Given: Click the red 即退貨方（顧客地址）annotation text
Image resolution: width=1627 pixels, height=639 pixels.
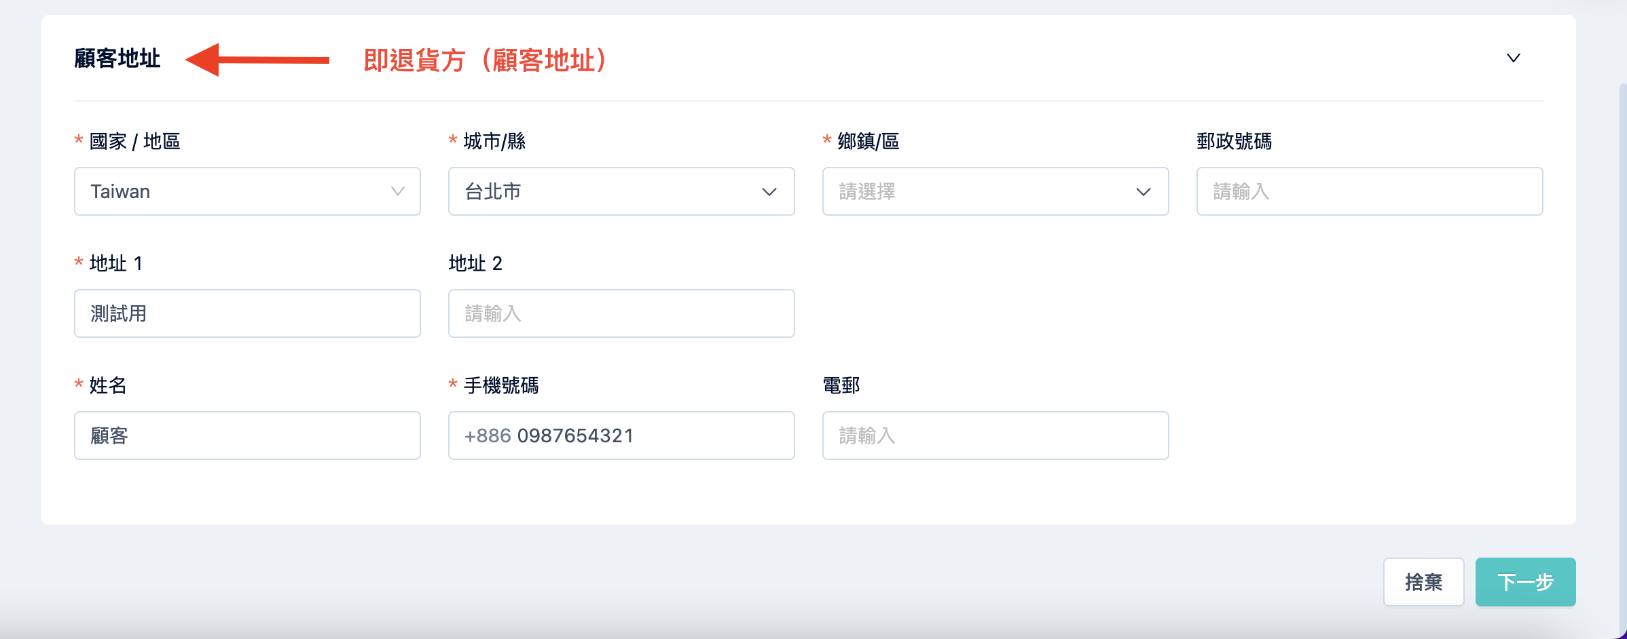Looking at the screenshot, I should click(x=485, y=60).
